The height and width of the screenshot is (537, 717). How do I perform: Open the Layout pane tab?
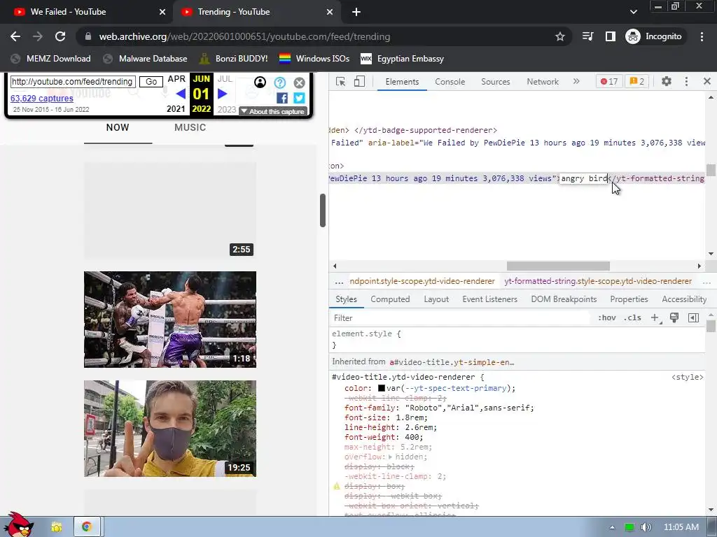click(x=436, y=299)
